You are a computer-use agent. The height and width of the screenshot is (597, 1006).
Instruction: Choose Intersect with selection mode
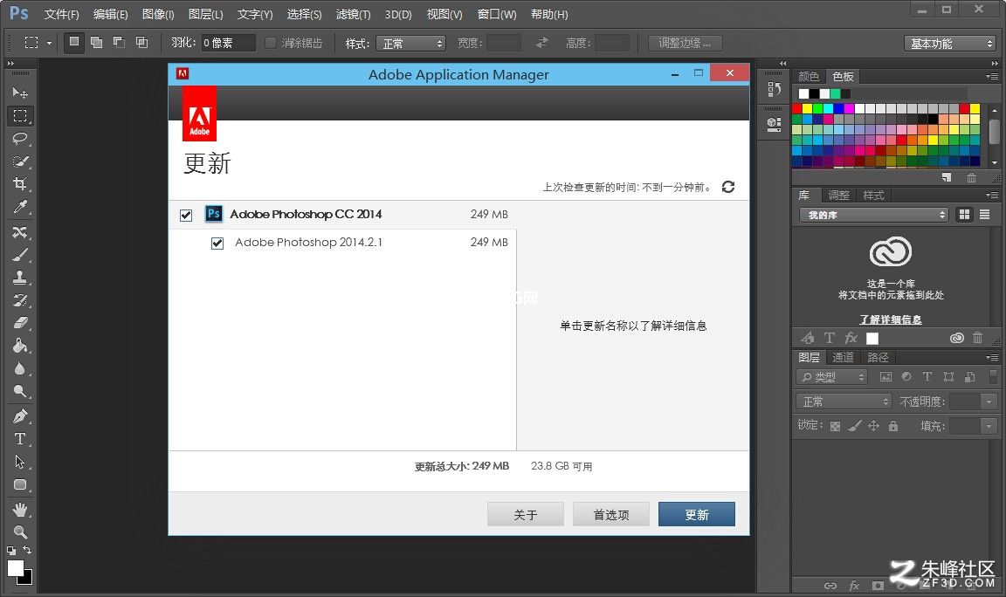click(x=141, y=42)
